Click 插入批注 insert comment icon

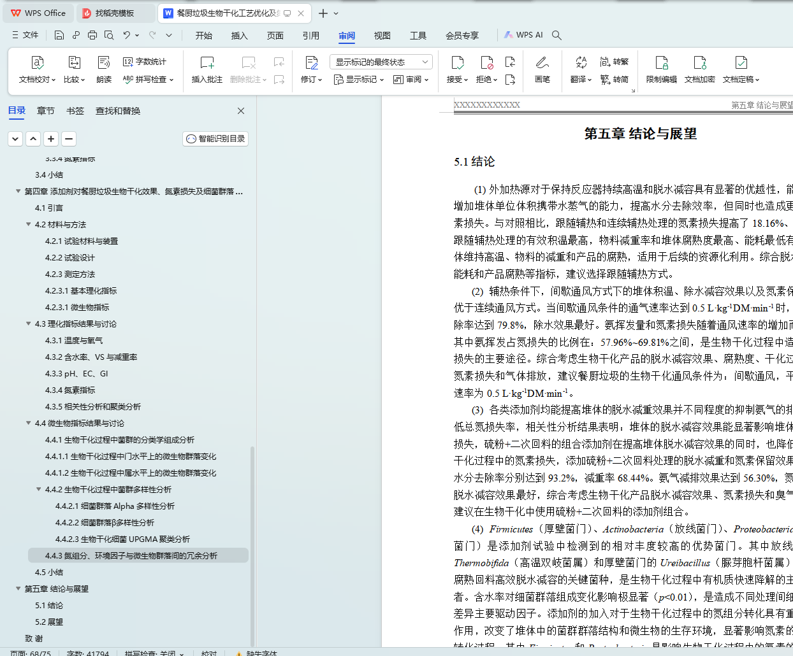coord(207,62)
